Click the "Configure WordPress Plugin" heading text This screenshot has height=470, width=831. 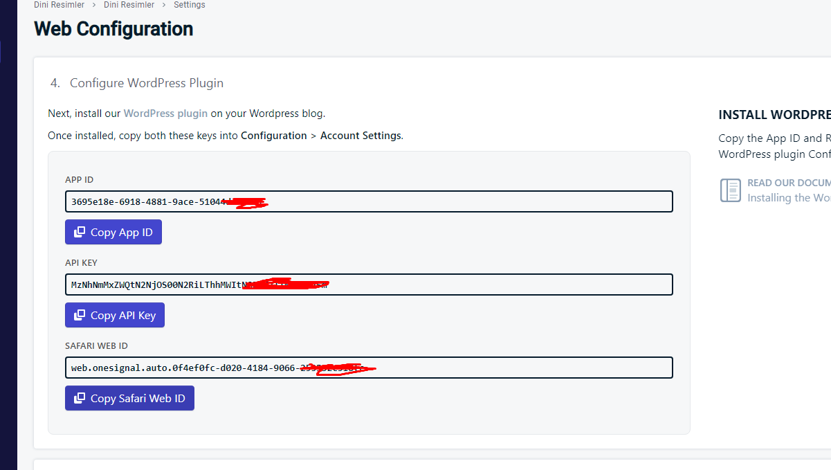147,83
